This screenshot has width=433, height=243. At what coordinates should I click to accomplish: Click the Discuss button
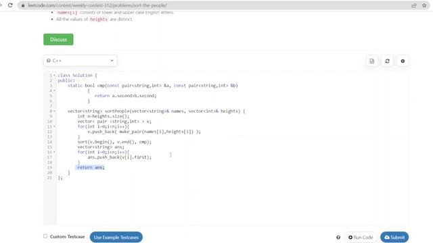pyautogui.click(x=58, y=39)
